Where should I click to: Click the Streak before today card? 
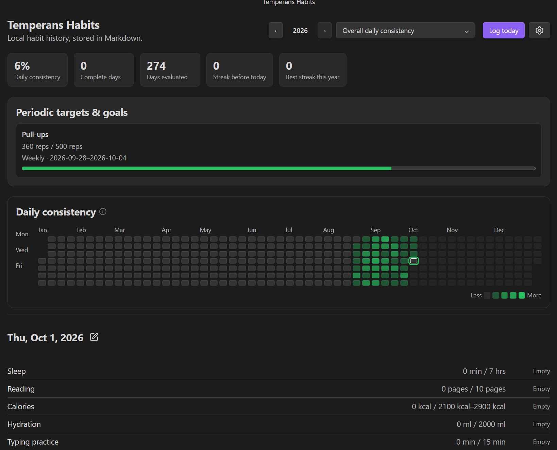point(240,70)
